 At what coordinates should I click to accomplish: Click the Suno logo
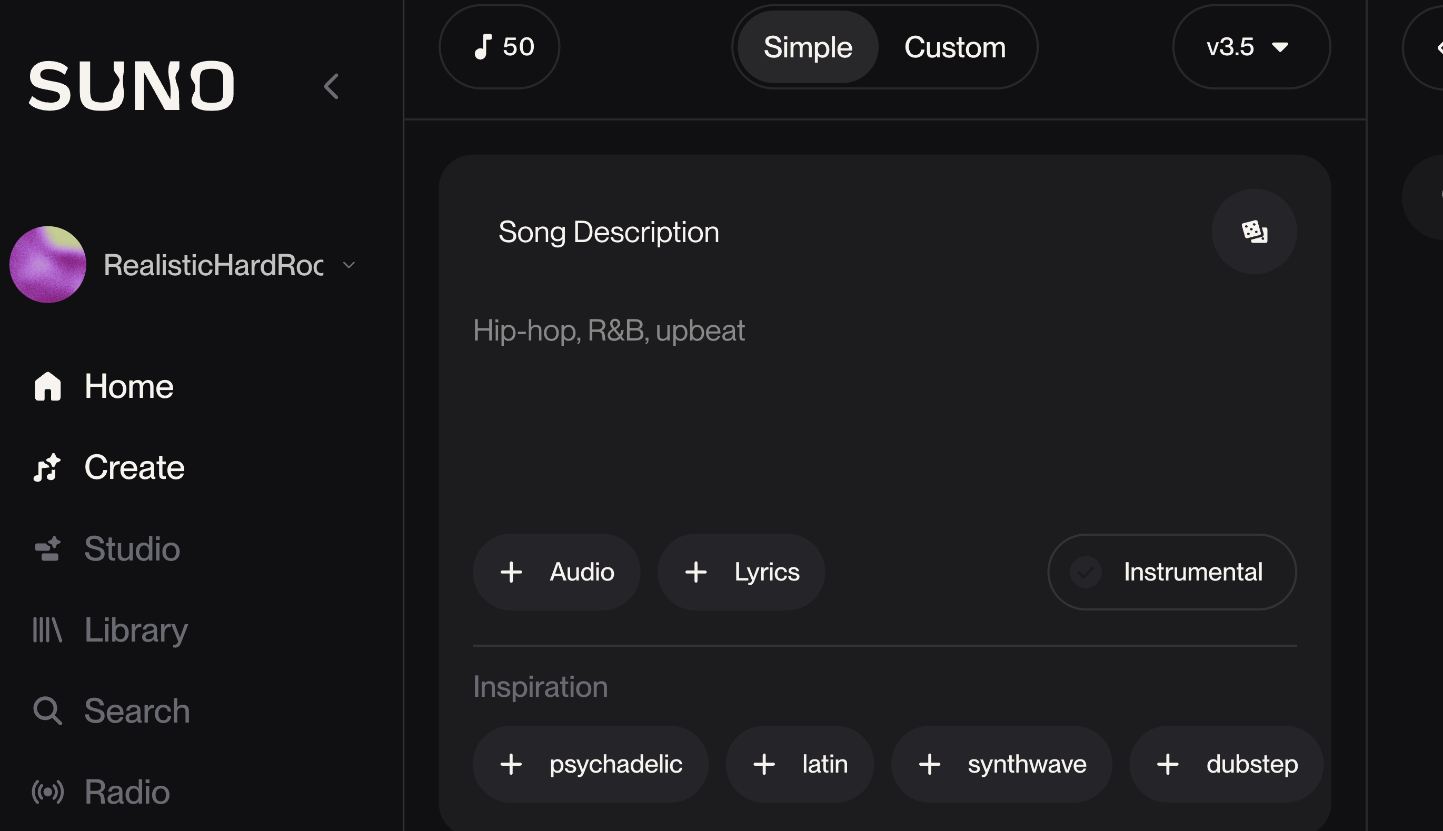coord(131,86)
